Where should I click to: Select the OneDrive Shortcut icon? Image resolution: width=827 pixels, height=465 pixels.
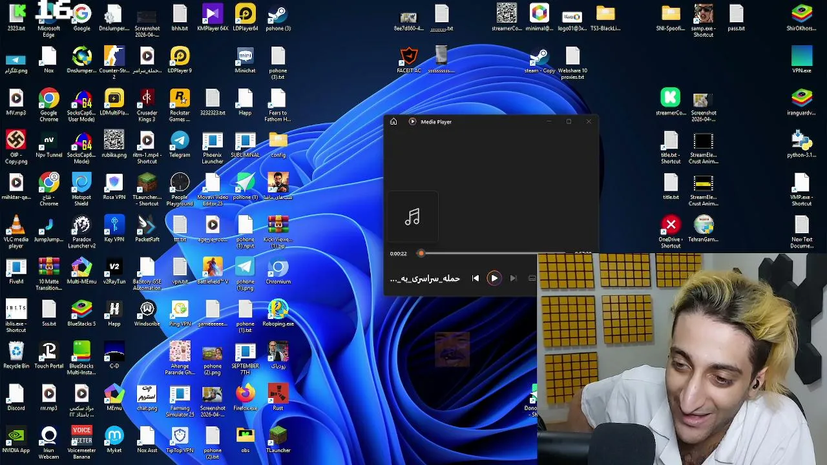(x=671, y=232)
